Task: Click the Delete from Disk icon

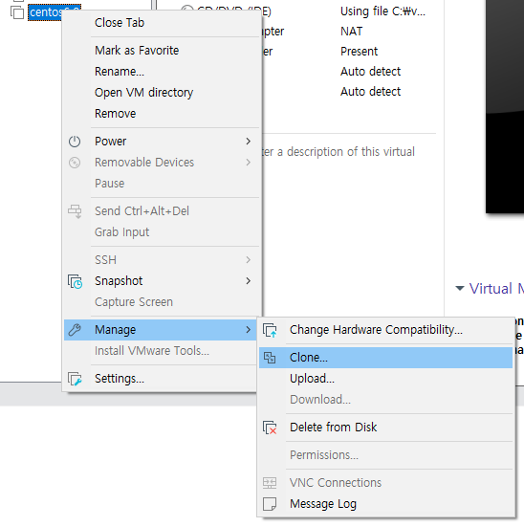Action: point(270,428)
